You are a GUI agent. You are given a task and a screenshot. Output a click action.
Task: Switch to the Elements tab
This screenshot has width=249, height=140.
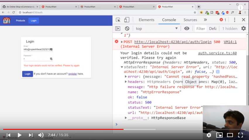146,20
